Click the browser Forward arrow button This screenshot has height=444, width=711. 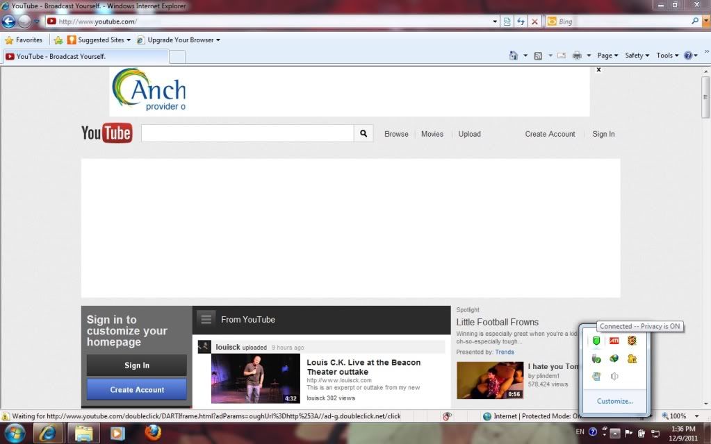point(24,22)
